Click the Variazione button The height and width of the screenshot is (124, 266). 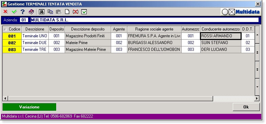(29, 107)
